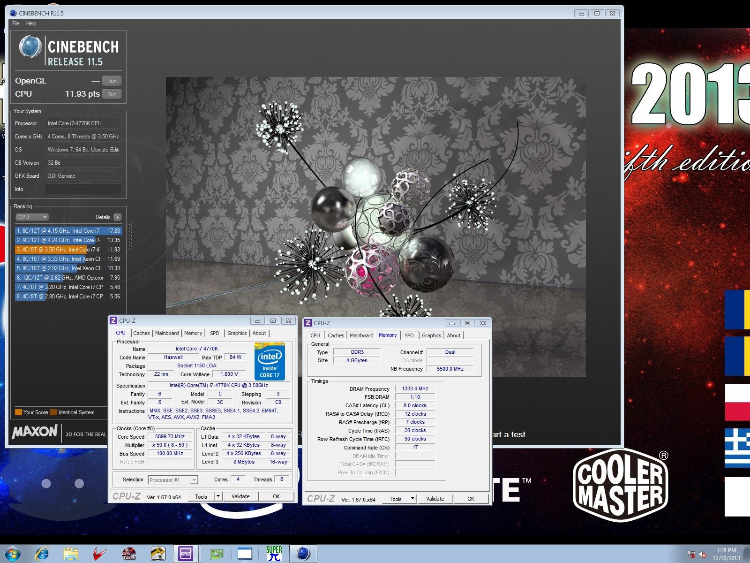This screenshot has width=750, height=563.
Task: Select the AMD Opteron ranking row 7.95
Action: coord(68,278)
